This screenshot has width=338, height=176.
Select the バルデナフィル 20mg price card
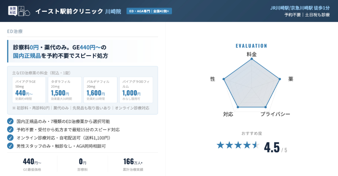(x=101, y=90)
